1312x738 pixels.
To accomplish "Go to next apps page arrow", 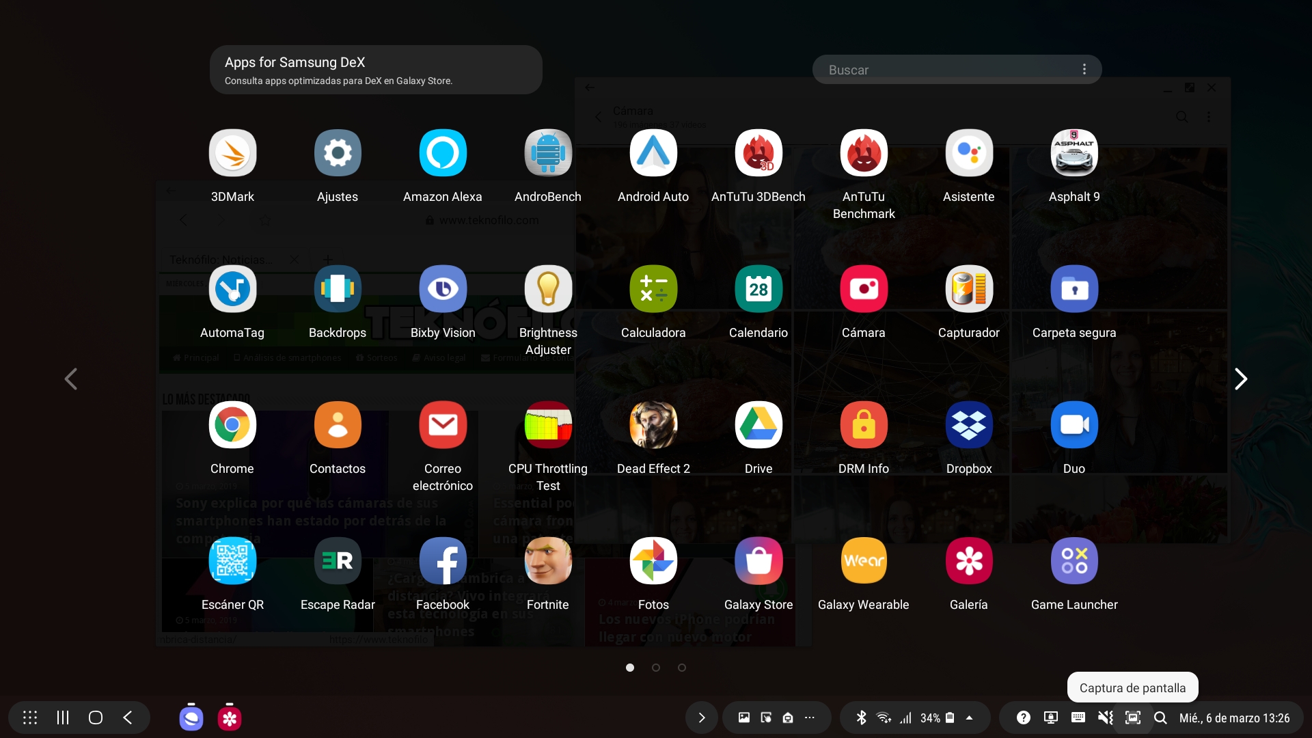I will coord(1241,379).
